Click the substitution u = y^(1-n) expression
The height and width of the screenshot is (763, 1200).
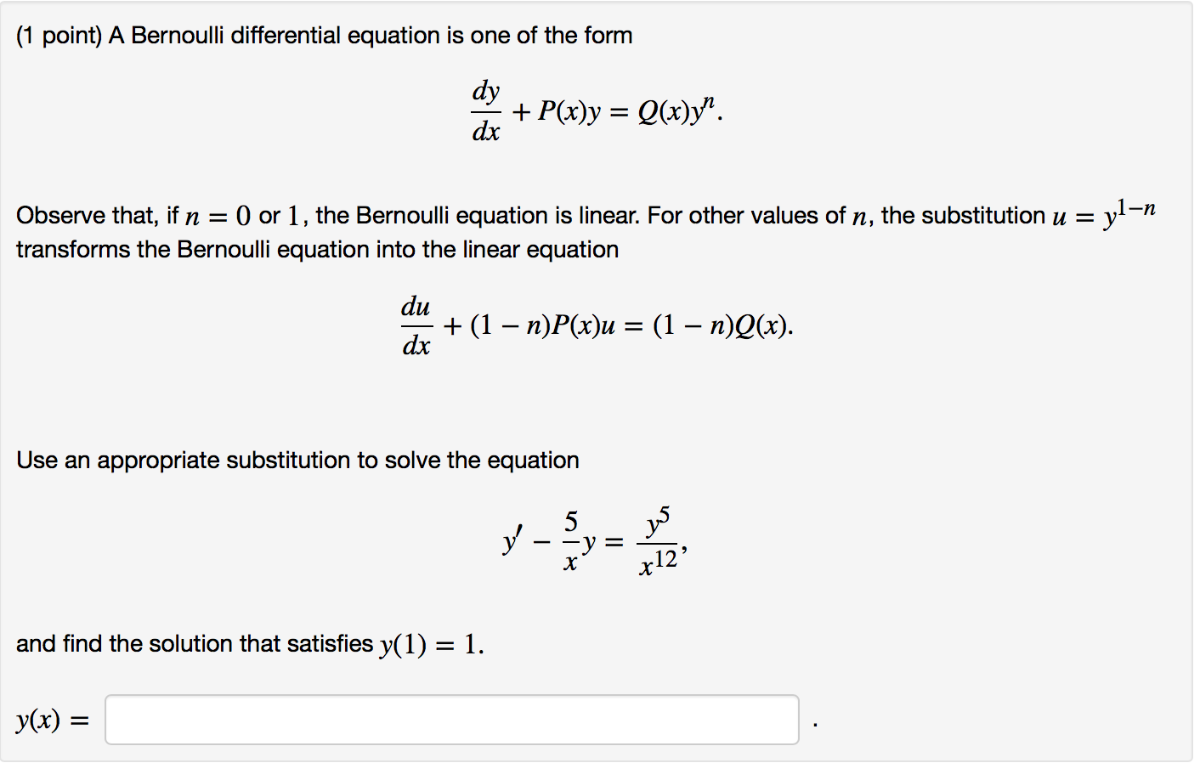1105,214
